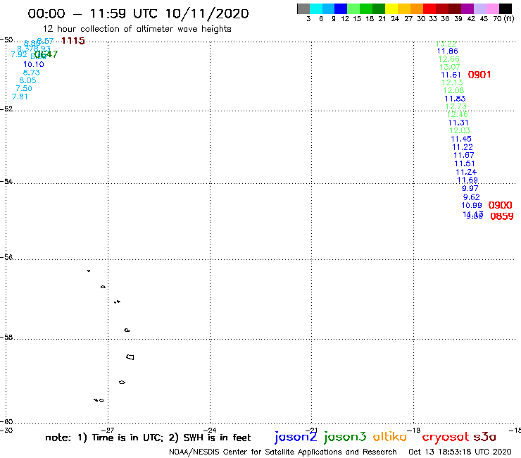This screenshot has width=521, height=458.
Task: Click the -56 latitude axis label
Action: pyautogui.click(x=6, y=257)
